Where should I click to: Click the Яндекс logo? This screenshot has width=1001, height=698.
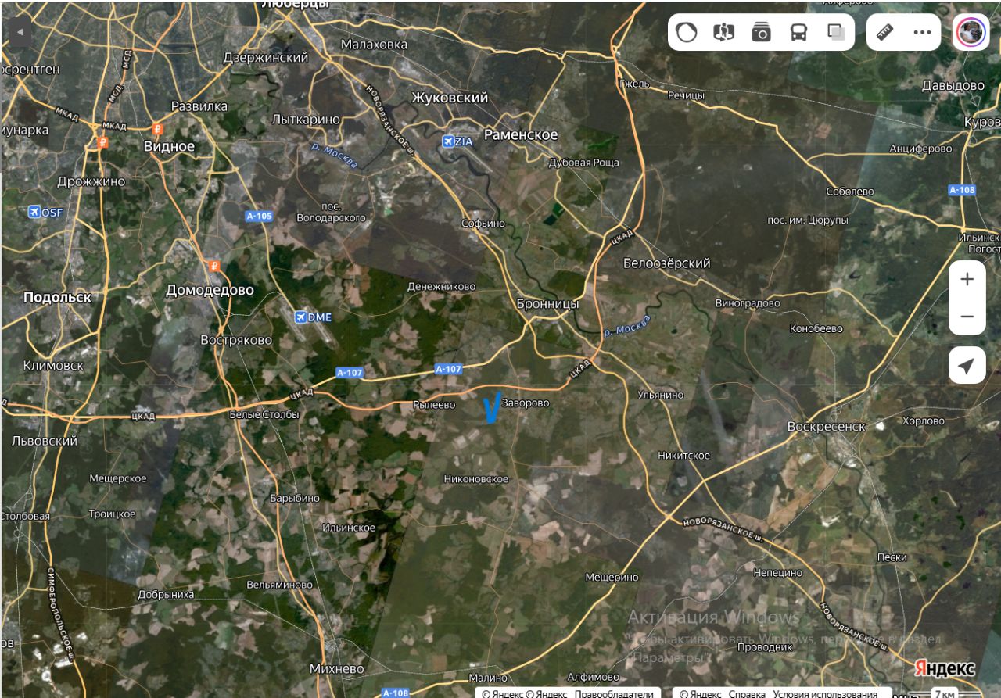coord(945,669)
